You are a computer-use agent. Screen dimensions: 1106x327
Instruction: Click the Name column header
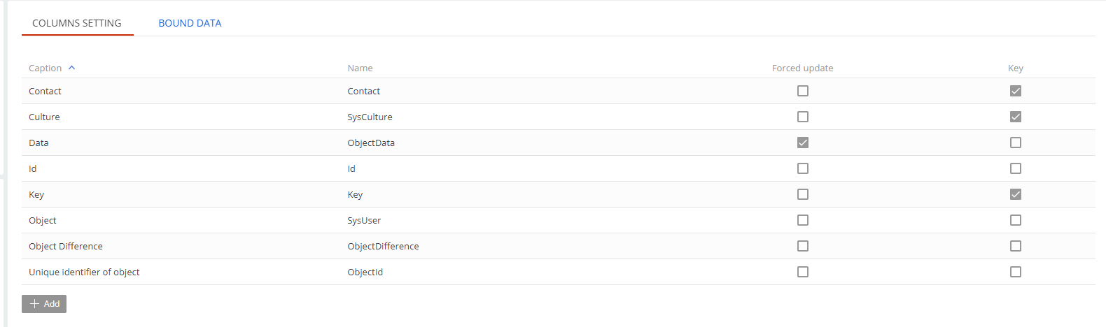360,68
